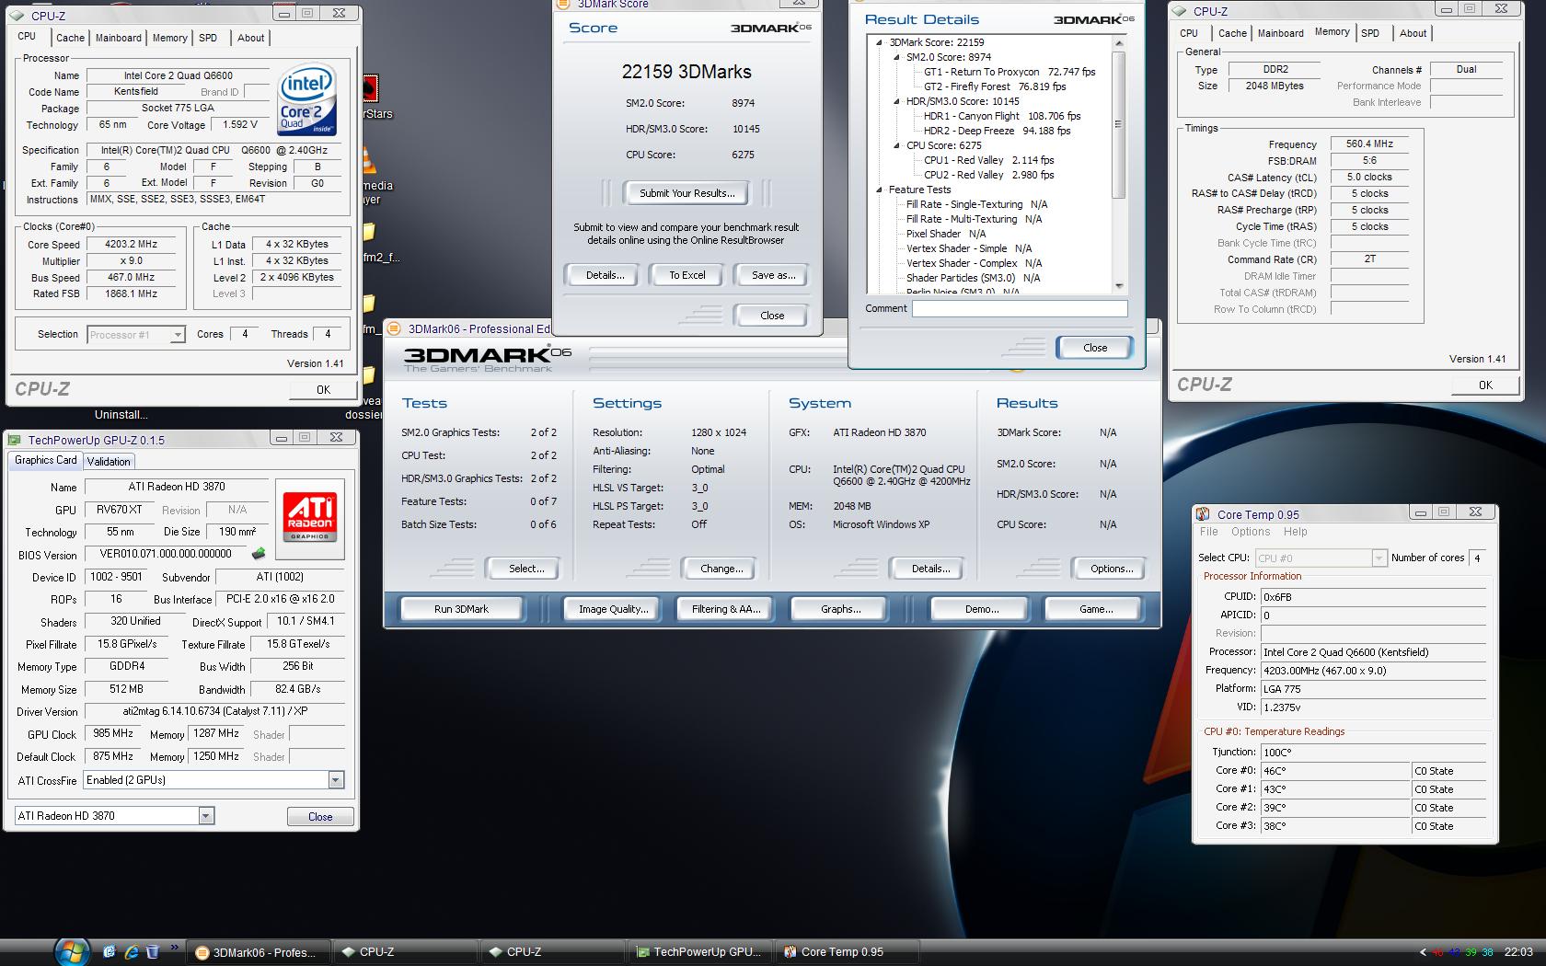Click the Intel Core 2 Quad logo in CPU-Z
Image resolution: width=1546 pixels, height=966 pixels.
click(306, 99)
